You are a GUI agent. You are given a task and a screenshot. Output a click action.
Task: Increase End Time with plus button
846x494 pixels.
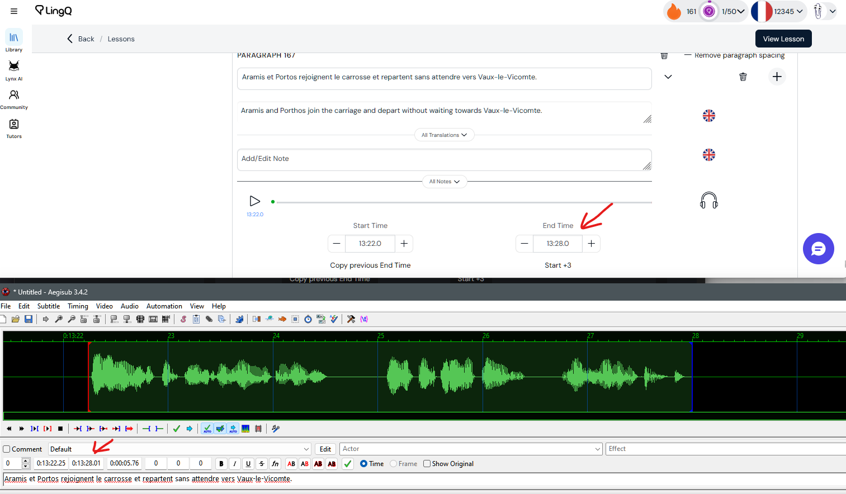point(591,244)
